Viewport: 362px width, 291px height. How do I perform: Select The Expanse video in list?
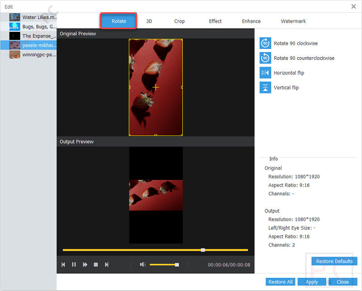pos(29,36)
